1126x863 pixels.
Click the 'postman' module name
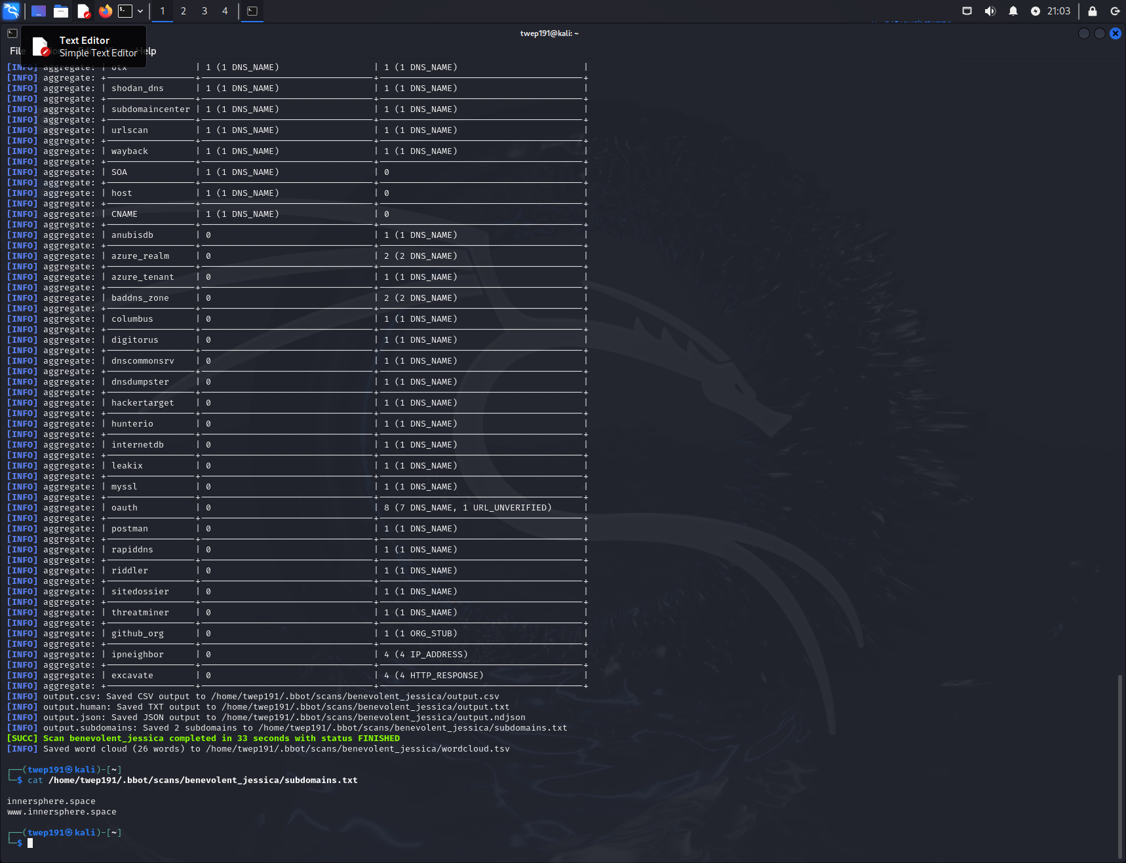pyautogui.click(x=130, y=529)
